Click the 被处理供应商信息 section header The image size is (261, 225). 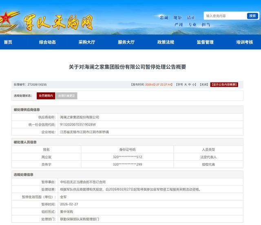click(27, 110)
